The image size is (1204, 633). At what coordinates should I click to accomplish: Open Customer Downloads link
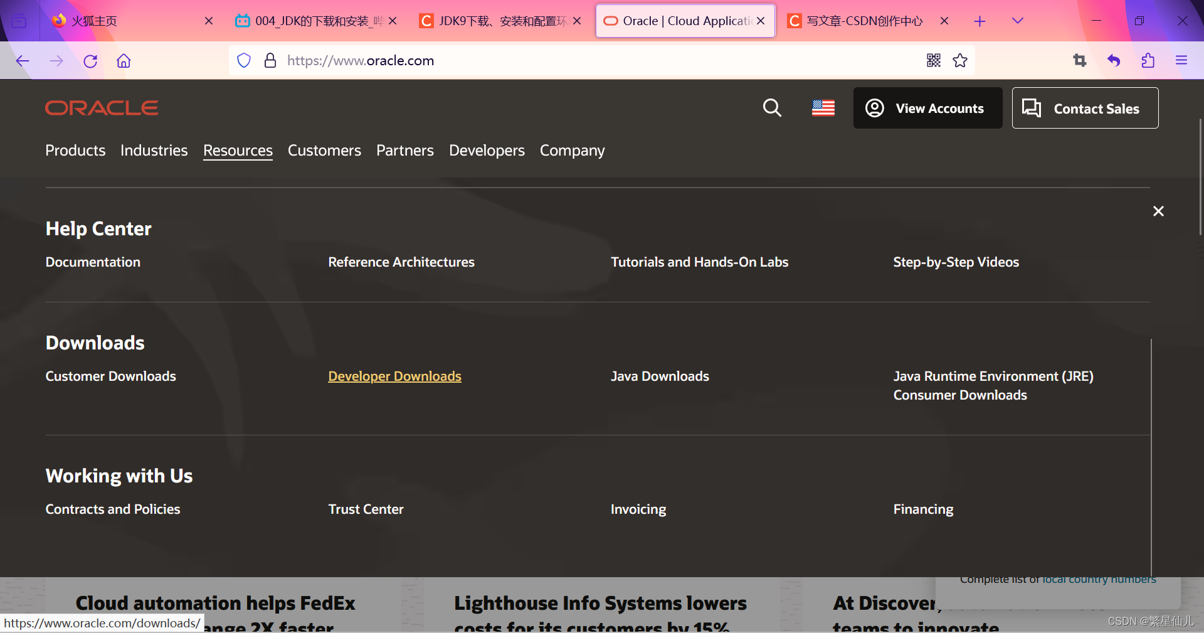pyautogui.click(x=110, y=376)
